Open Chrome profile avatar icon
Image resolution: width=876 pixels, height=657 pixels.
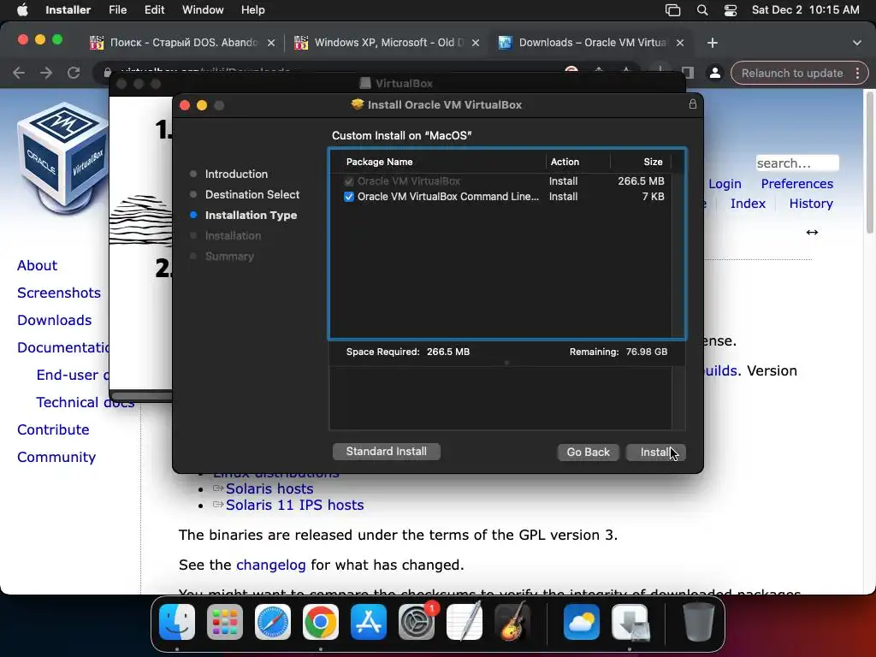(714, 74)
